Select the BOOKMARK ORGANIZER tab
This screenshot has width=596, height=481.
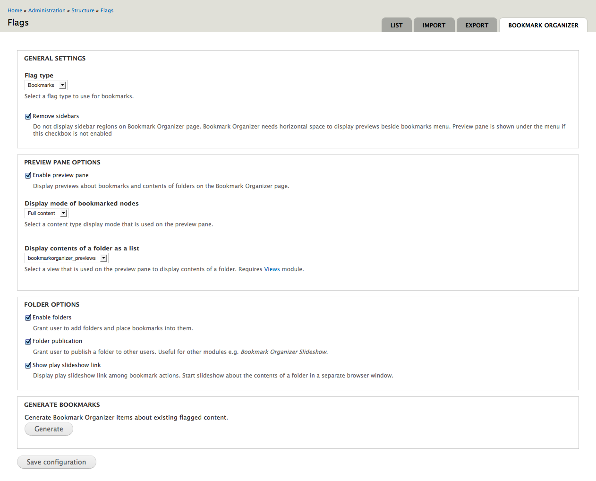(543, 26)
